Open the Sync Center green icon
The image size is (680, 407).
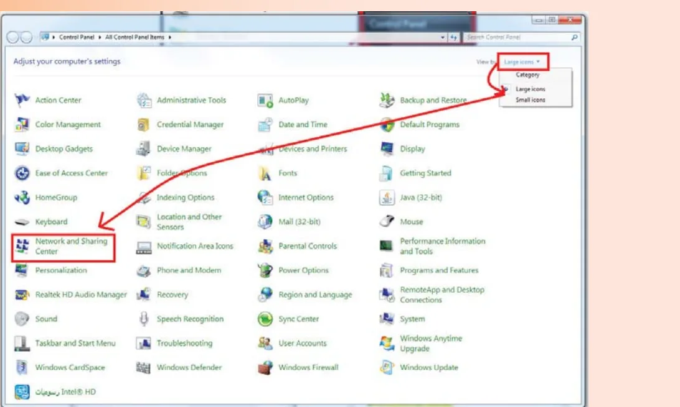(x=265, y=319)
